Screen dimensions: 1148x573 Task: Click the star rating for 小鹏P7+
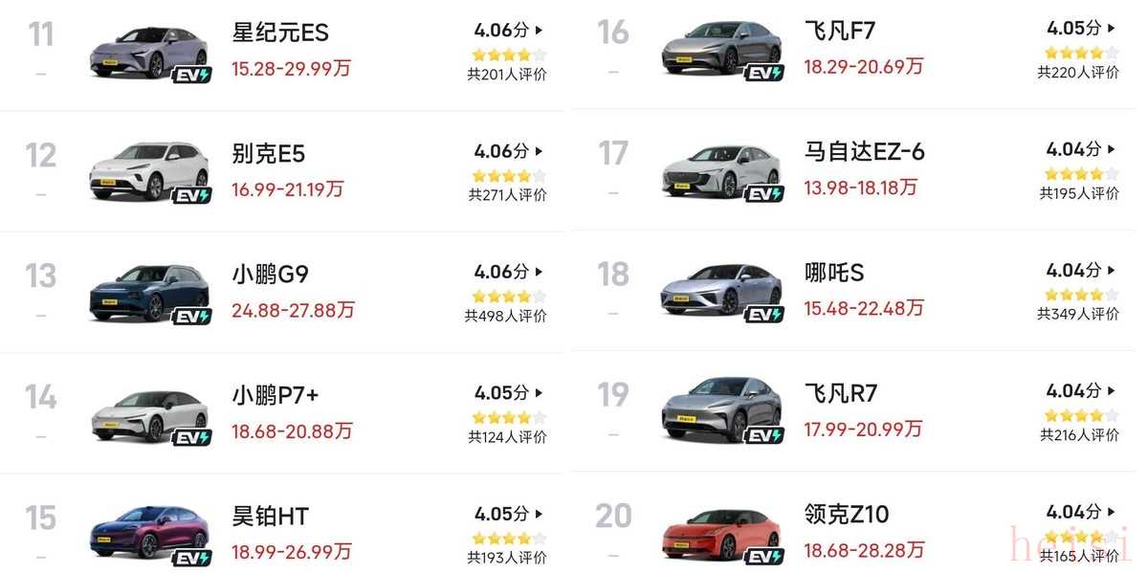click(x=508, y=418)
